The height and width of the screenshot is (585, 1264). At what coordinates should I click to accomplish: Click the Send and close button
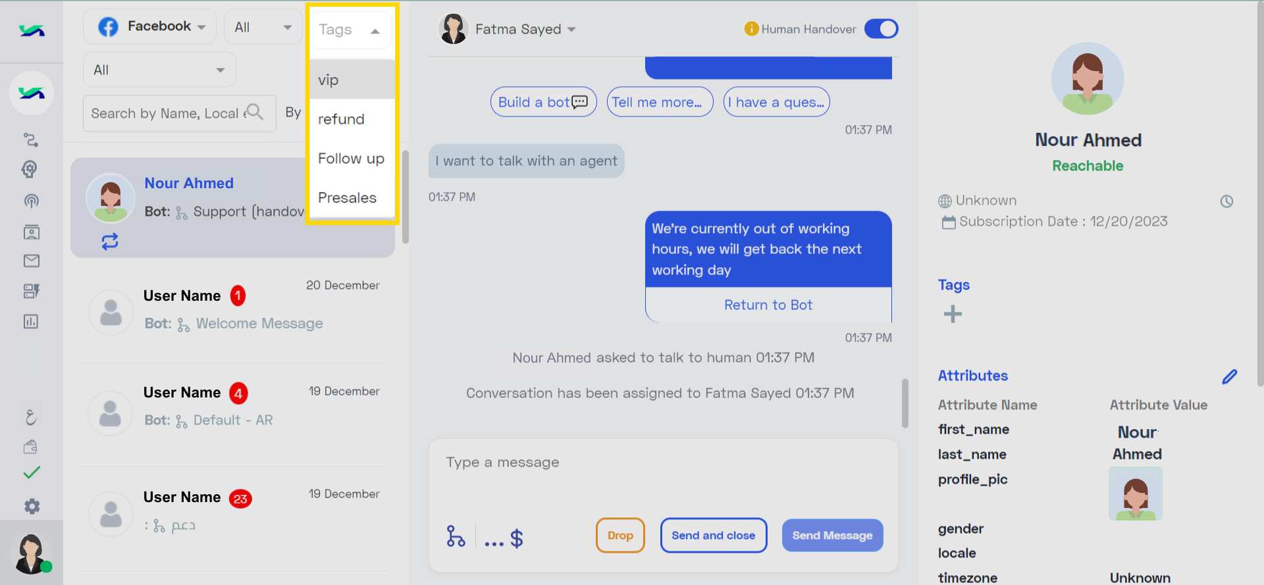[714, 536]
